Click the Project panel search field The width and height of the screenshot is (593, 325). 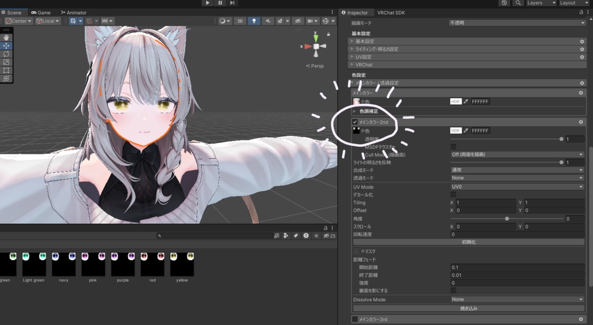(215, 235)
